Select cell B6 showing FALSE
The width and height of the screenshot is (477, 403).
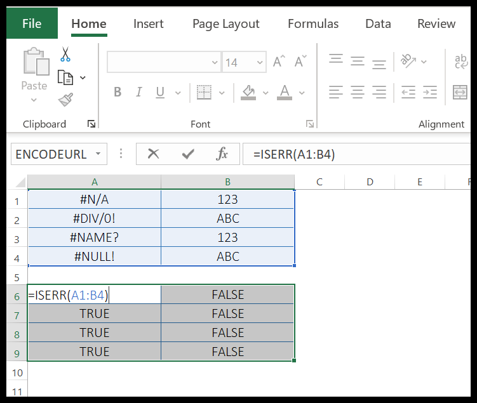[227, 294]
